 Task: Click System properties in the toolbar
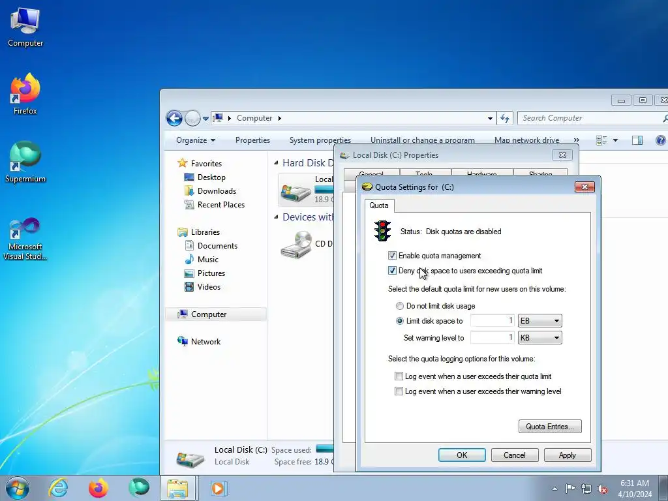click(320, 140)
